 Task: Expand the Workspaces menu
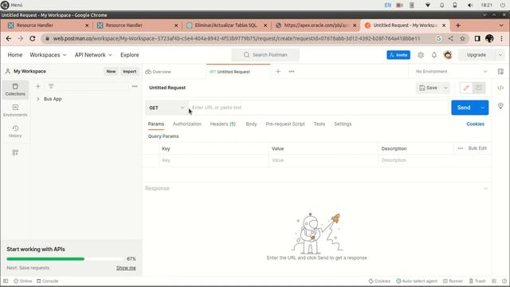point(48,55)
